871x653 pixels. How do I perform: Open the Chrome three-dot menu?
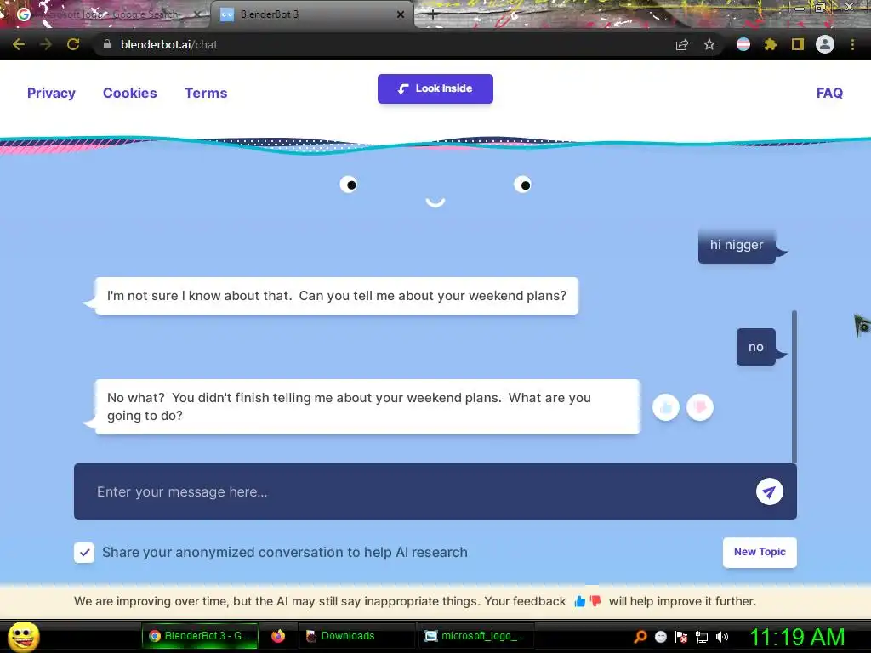point(852,44)
